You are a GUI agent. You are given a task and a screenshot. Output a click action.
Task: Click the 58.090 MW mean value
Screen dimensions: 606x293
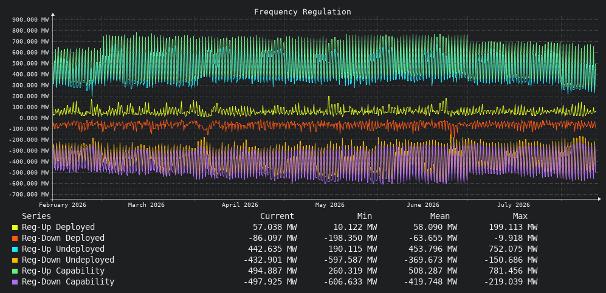point(435,227)
